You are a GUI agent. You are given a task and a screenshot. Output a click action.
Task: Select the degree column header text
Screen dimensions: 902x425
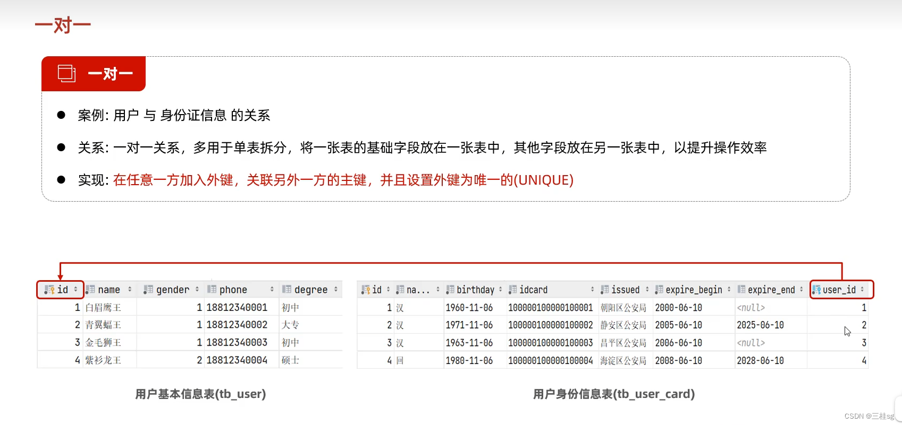click(311, 290)
